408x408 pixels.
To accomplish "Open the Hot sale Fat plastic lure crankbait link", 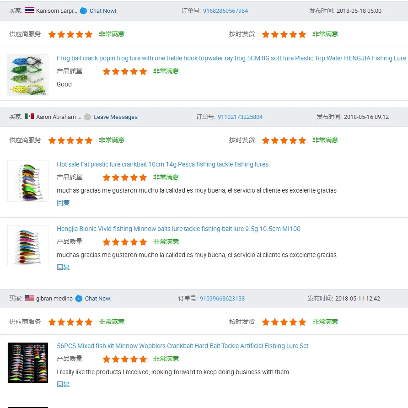I will tap(162, 164).
